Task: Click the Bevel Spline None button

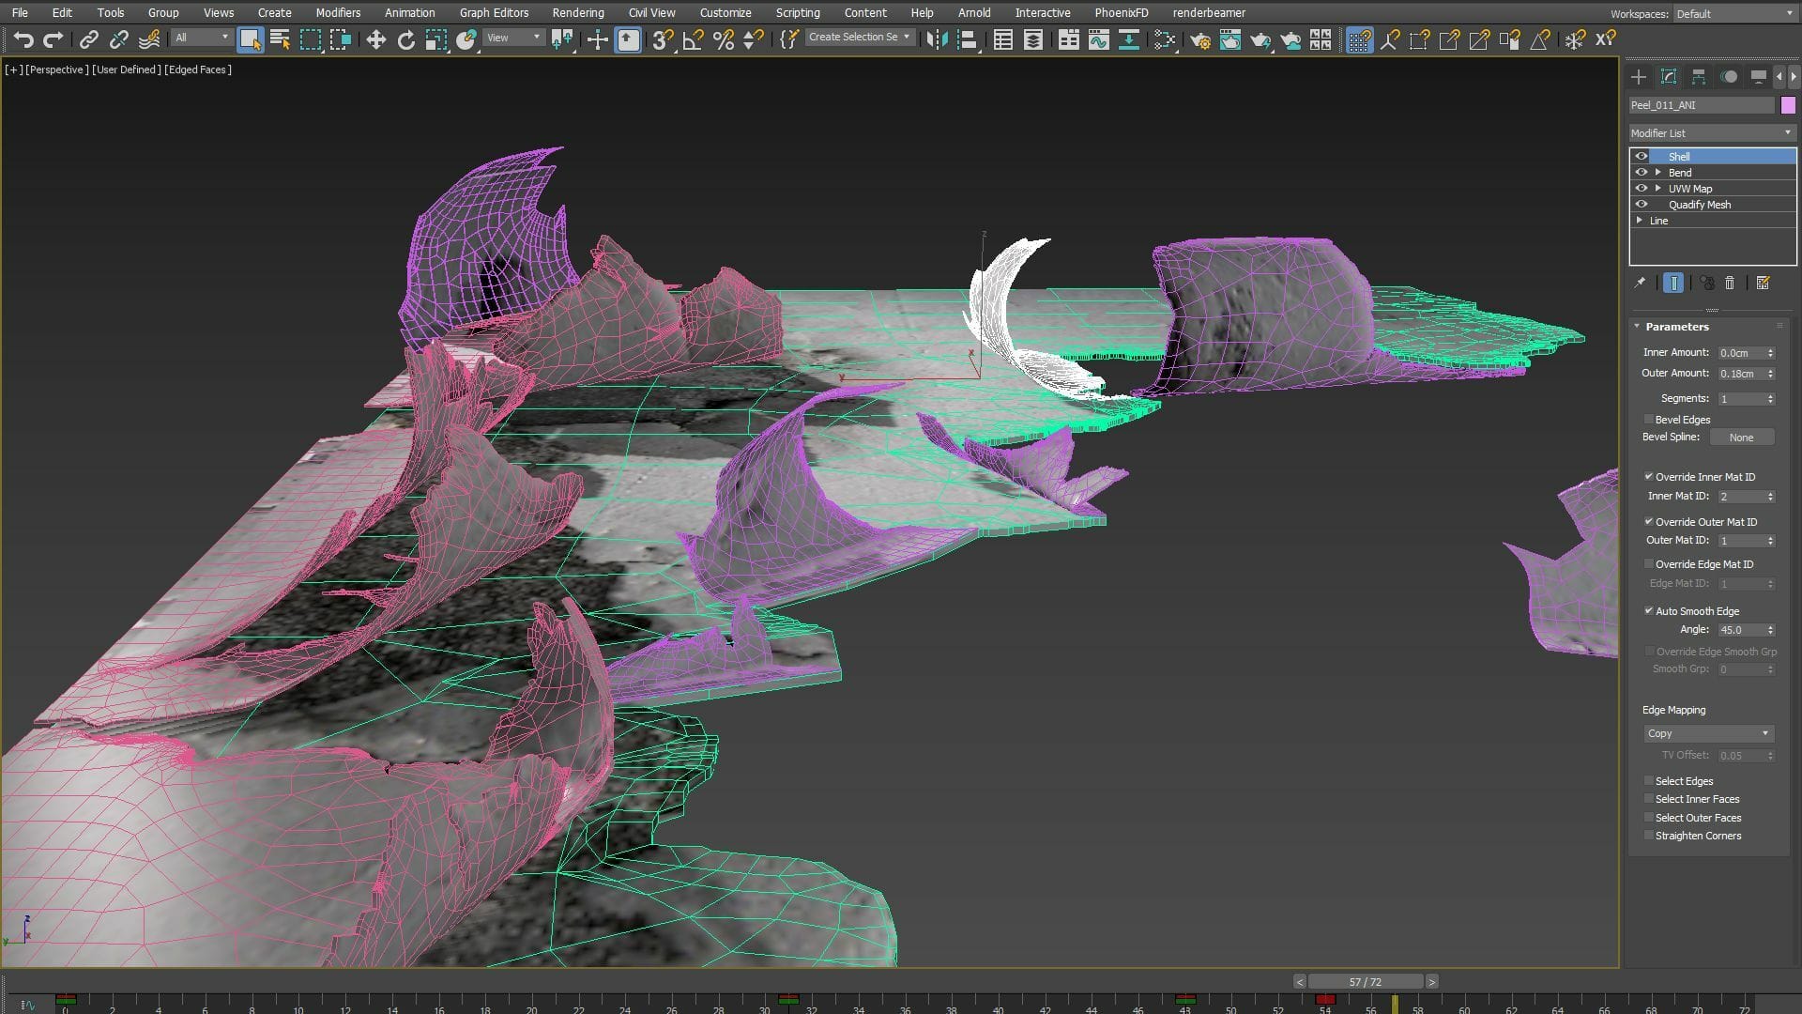Action: tap(1741, 438)
